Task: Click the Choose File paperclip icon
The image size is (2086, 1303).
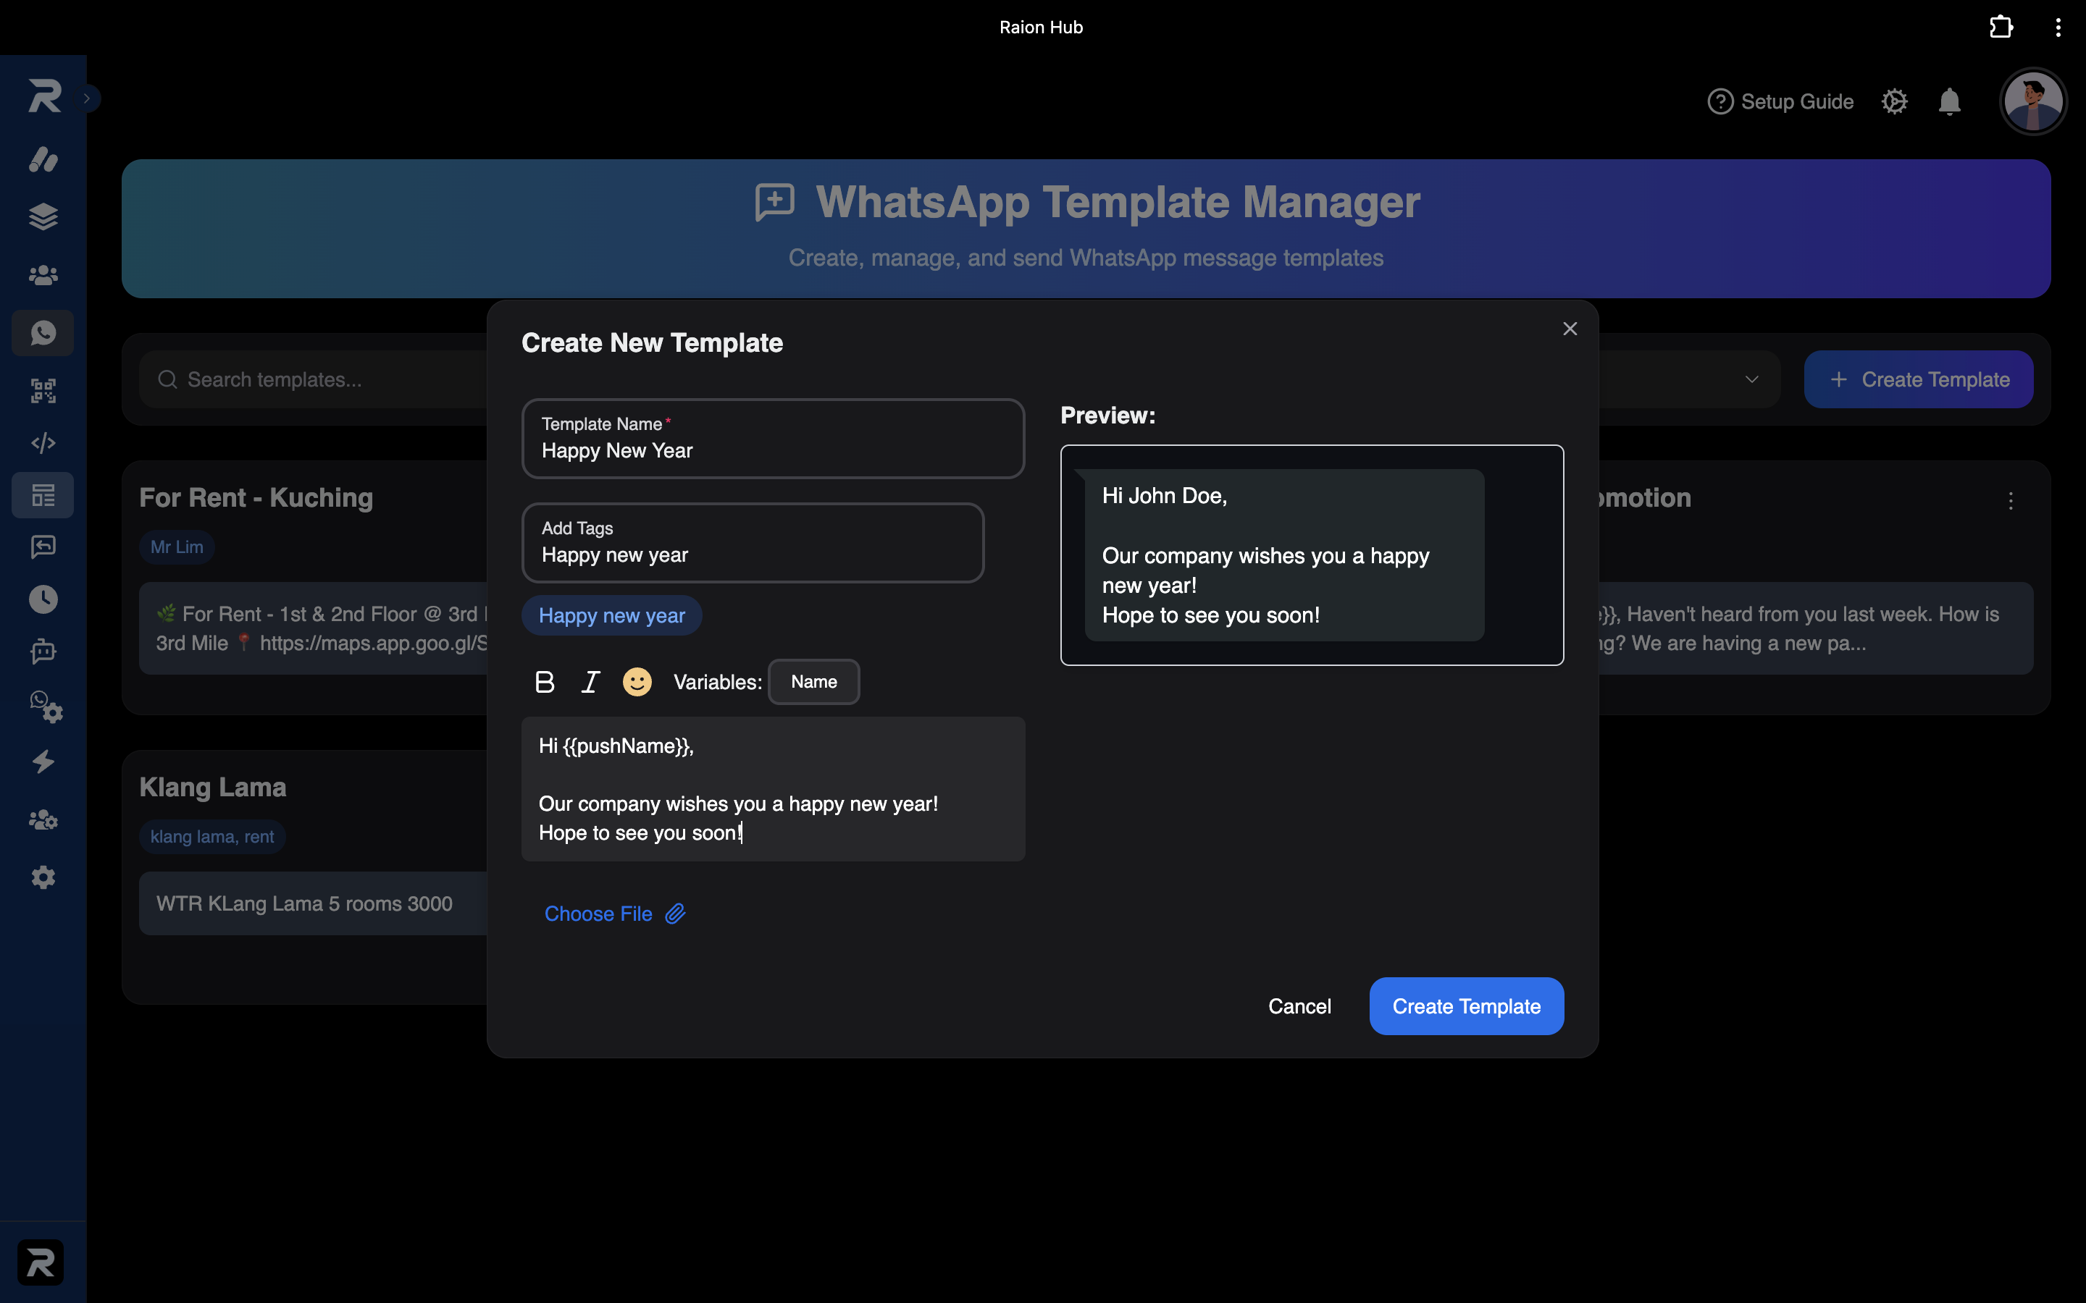Action: pos(676,914)
